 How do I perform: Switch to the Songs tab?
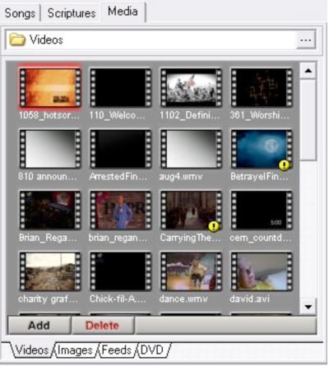(x=21, y=13)
